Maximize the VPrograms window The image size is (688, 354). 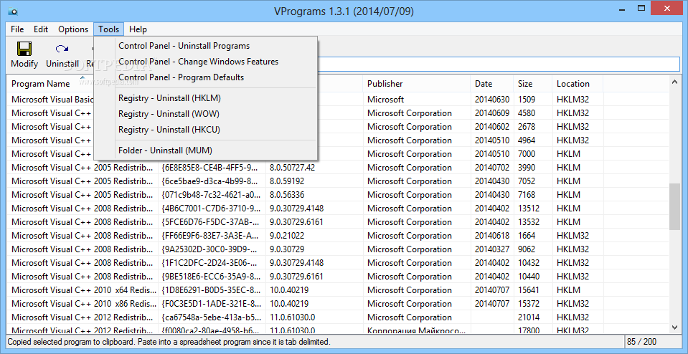(x=641, y=7)
